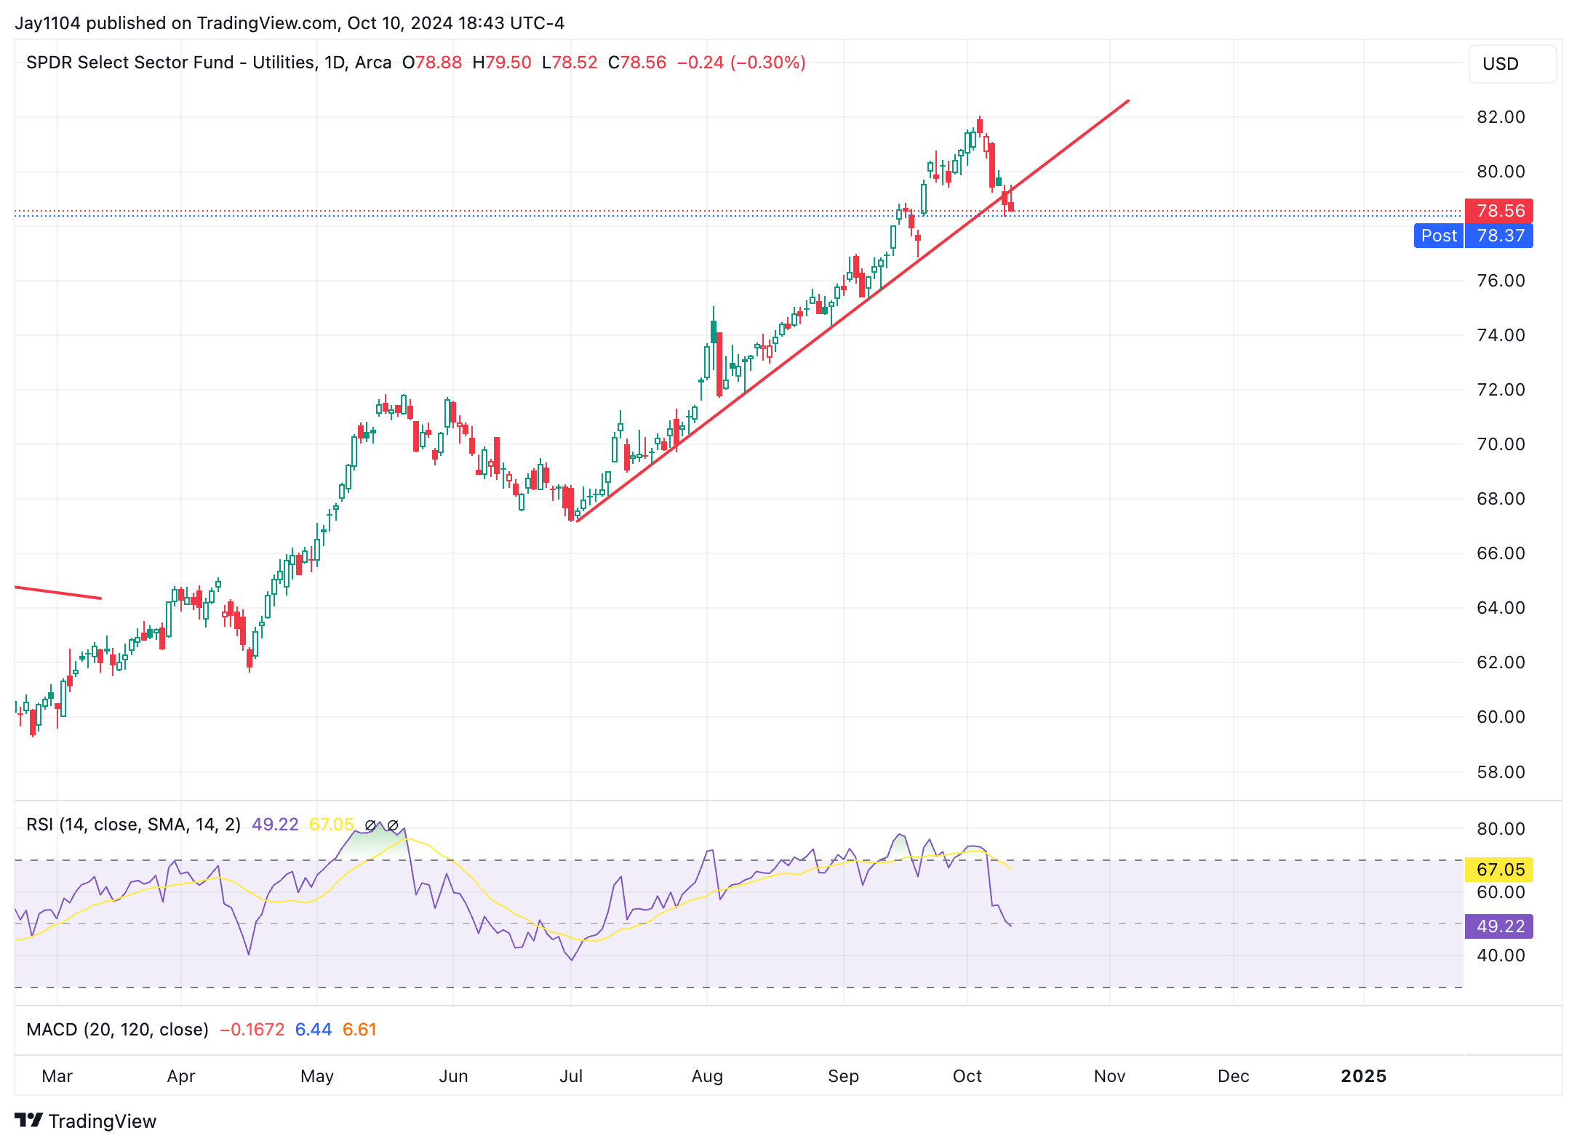This screenshot has height=1146, width=1577.
Task: Click the RSI (14, close, SMA, 14, 2) legend
Action: coord(133,825)
